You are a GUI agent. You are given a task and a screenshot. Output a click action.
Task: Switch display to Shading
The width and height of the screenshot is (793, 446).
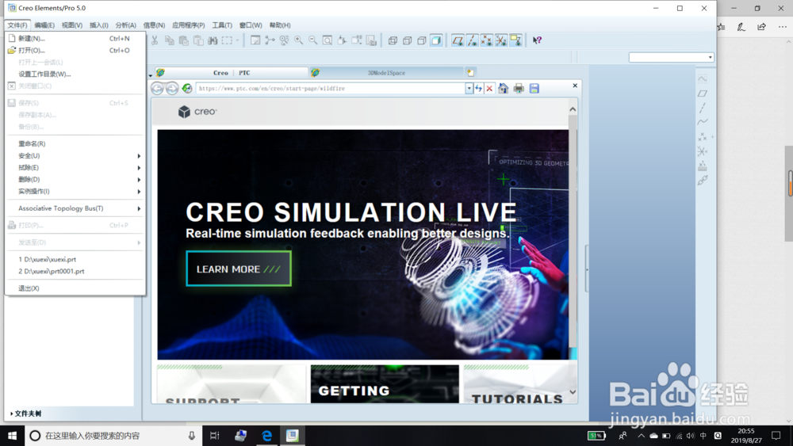[x=436, y=40]
